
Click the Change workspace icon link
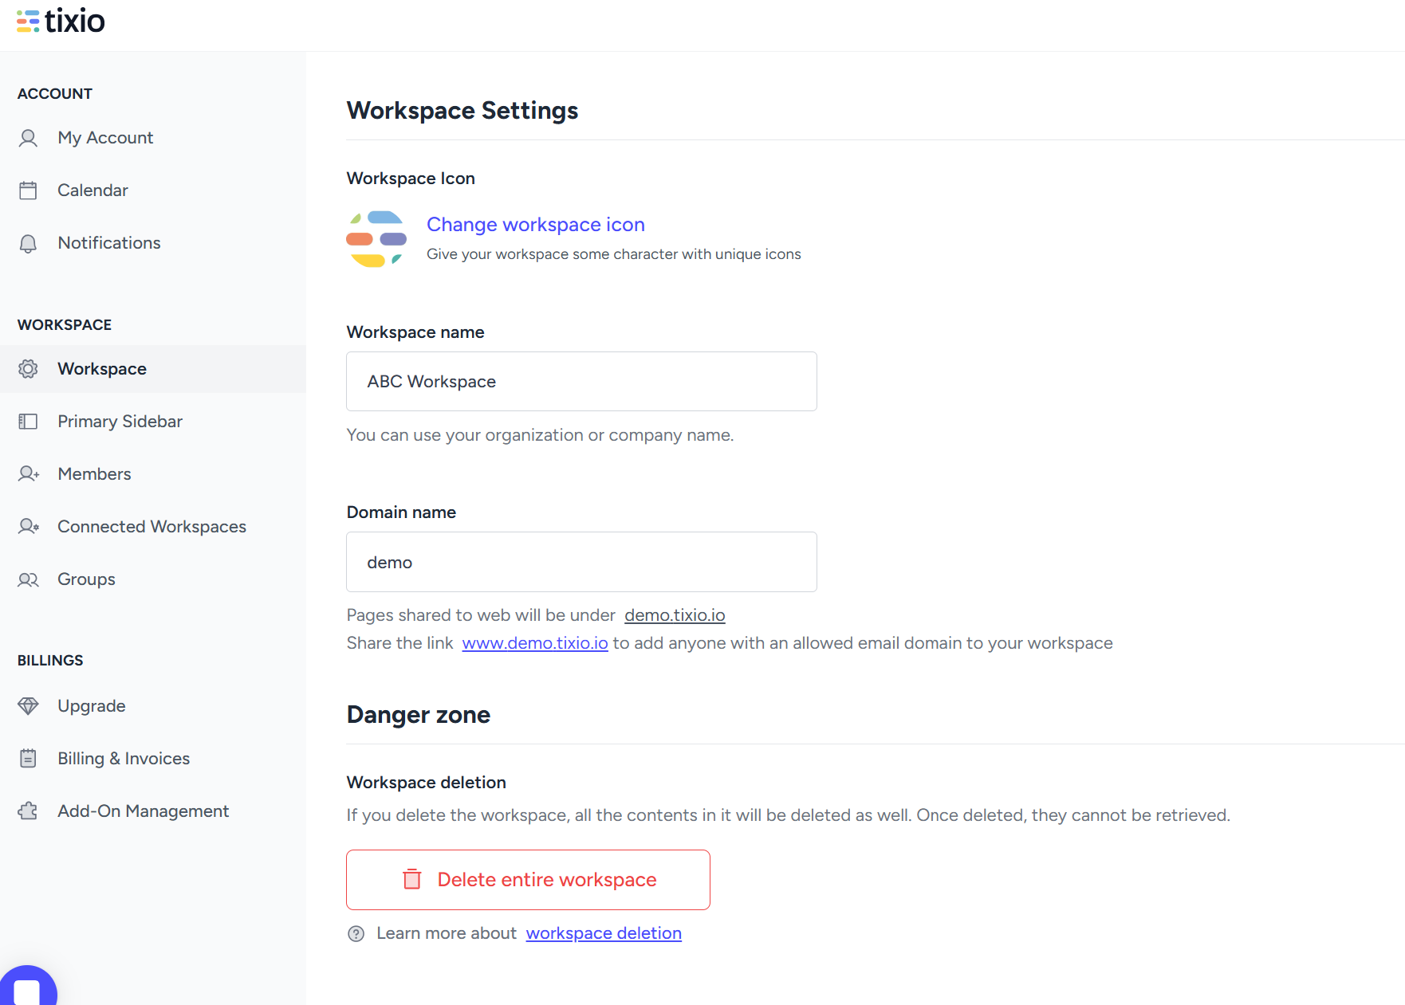coord(535,225)
